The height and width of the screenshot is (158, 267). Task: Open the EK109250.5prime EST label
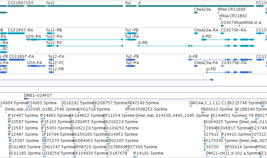pyautogui.click(x=121, y=128)
